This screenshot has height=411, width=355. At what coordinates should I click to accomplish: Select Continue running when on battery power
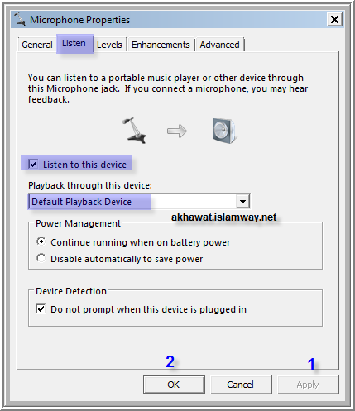pos(41,241)
